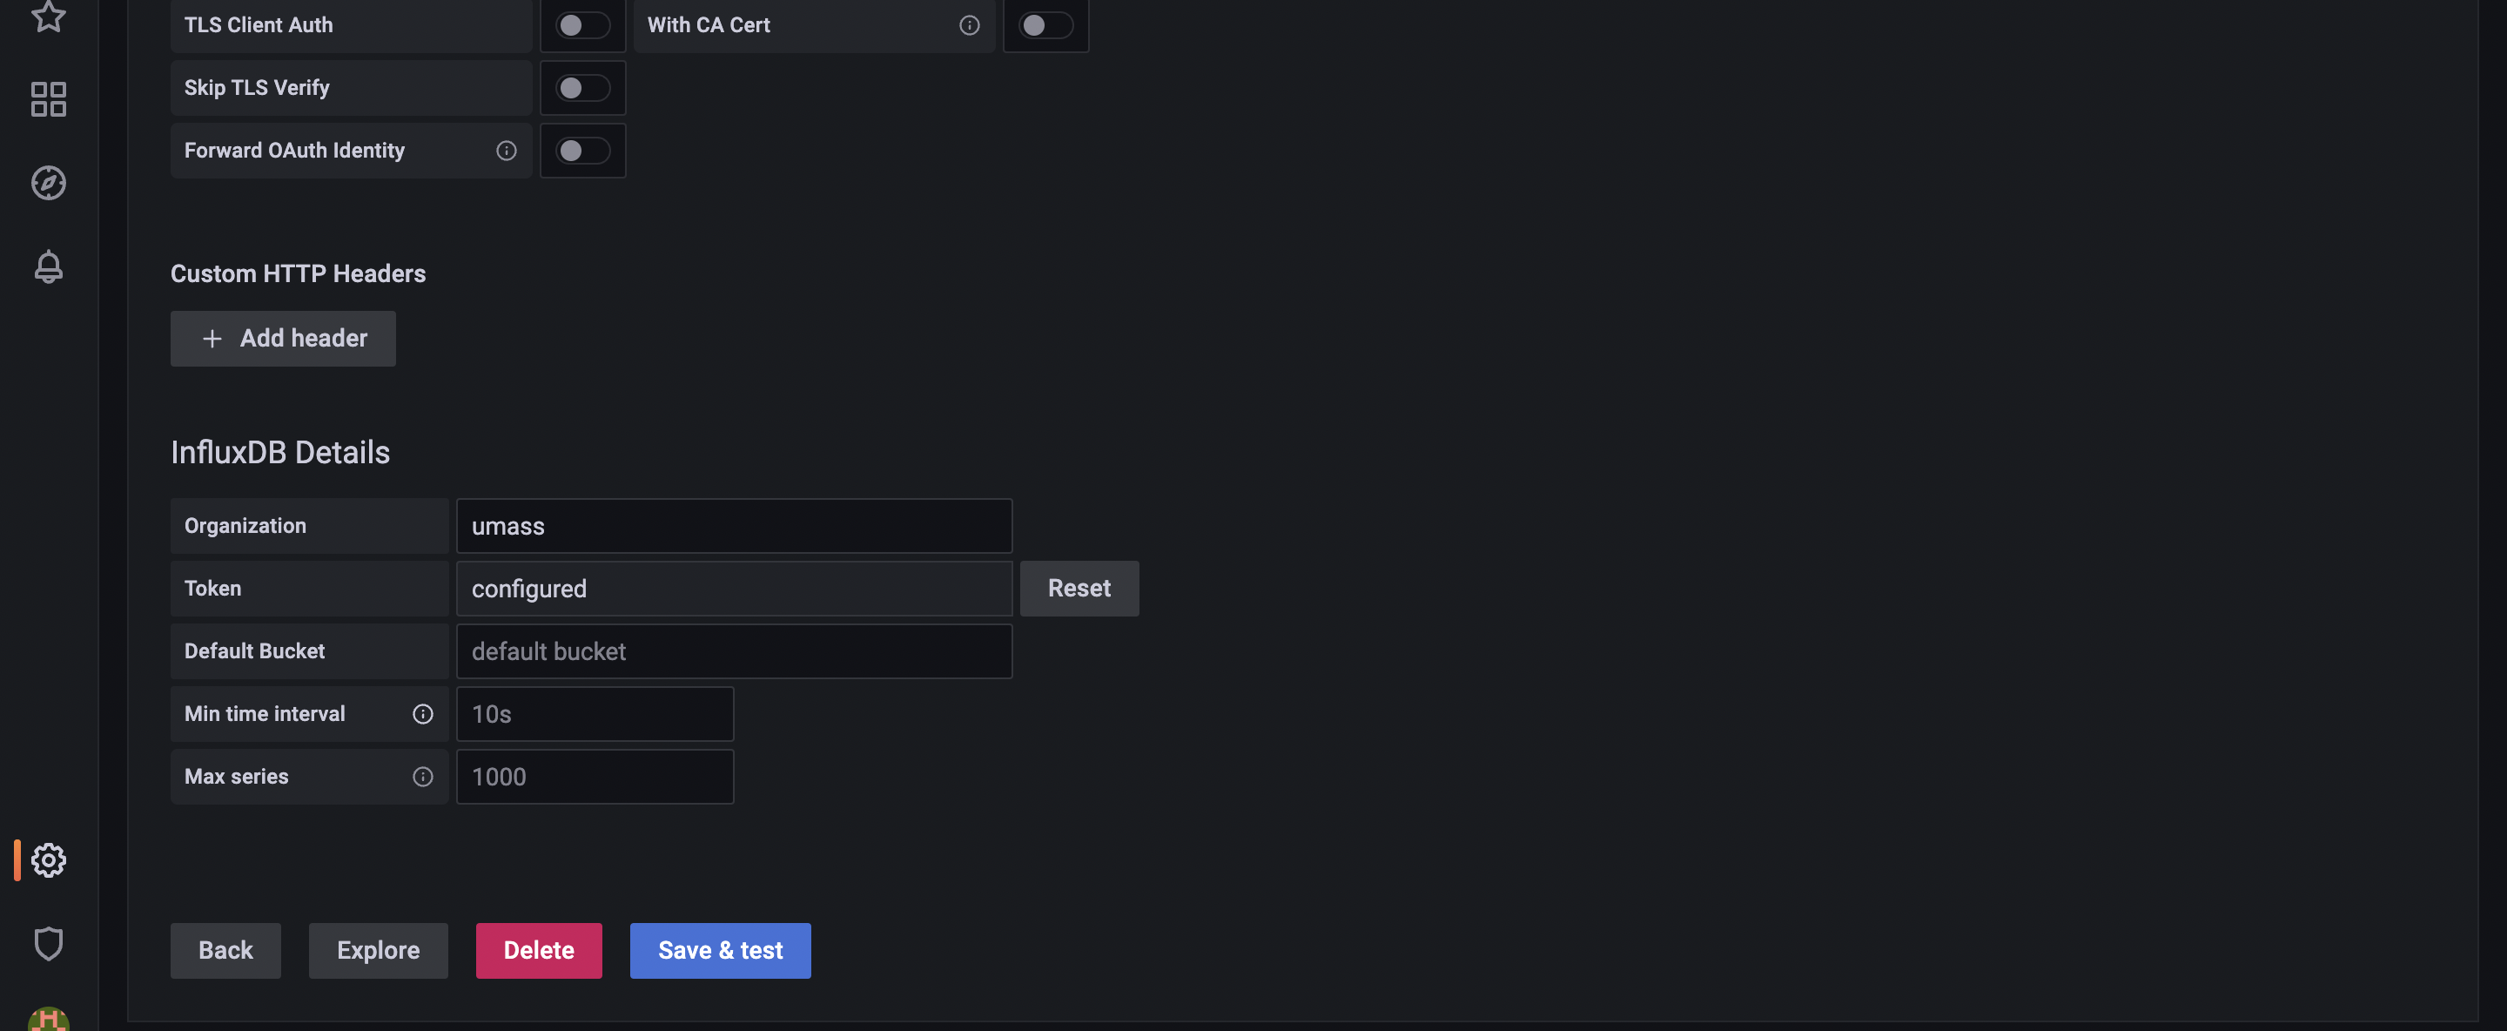Open Server Admin shield icon

point(48,942)
